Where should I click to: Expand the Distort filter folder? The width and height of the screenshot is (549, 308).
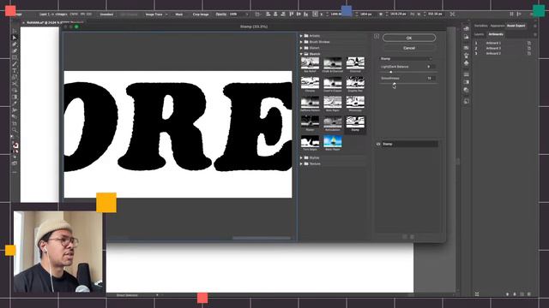[x=301, y=48]
